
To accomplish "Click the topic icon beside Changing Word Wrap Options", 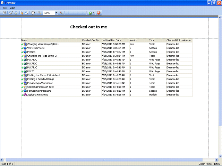I will pos(25,44).
